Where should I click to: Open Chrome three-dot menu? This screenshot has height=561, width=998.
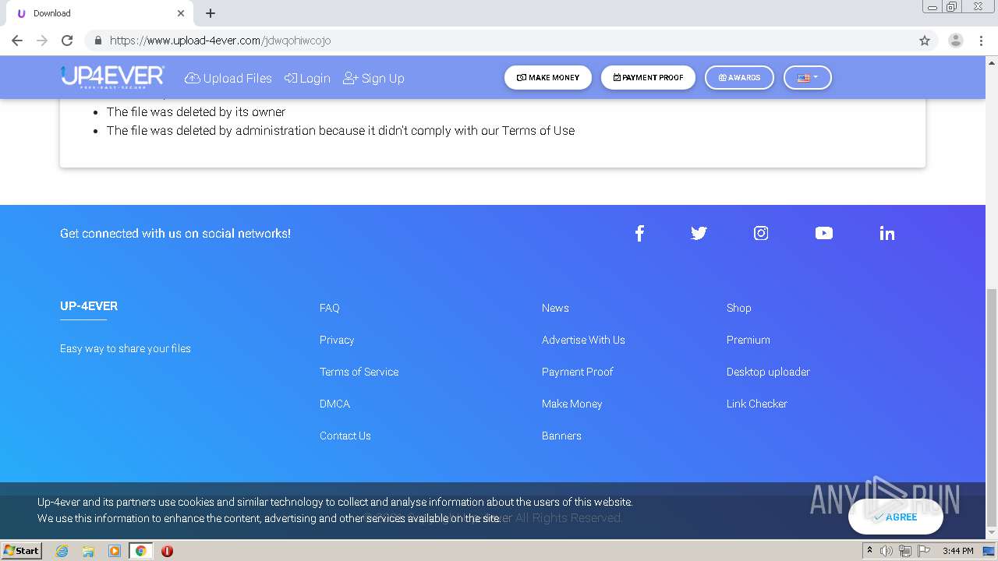coord(981,41)
